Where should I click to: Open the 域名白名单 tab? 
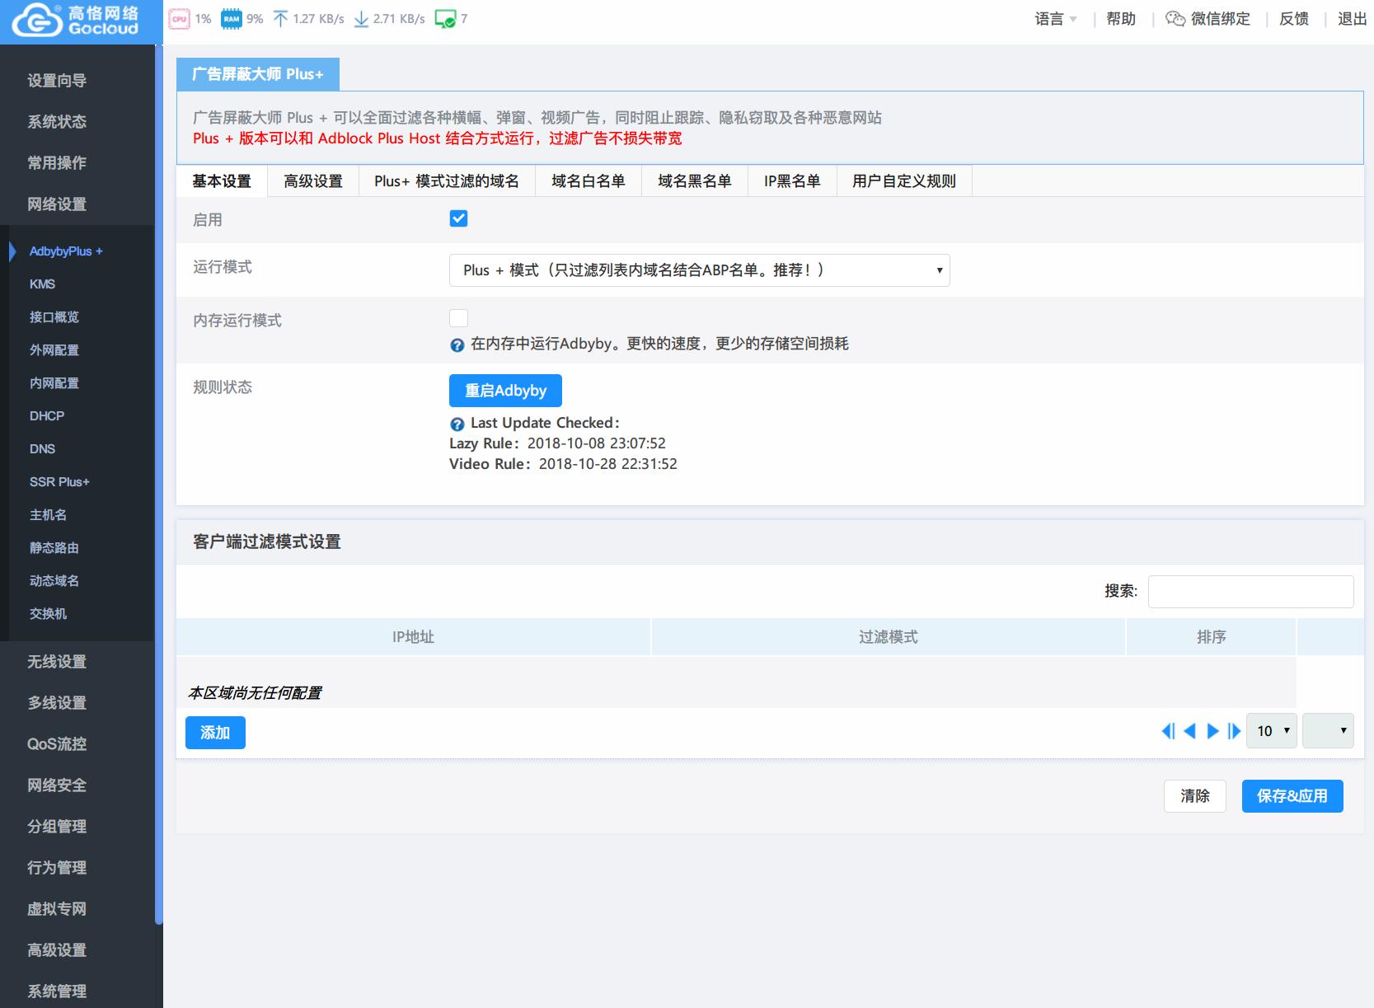pos(588,181)
